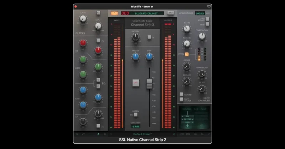Screen dimensions: 285x149
Task: Select the B preset slot
Action: (104, 134)
